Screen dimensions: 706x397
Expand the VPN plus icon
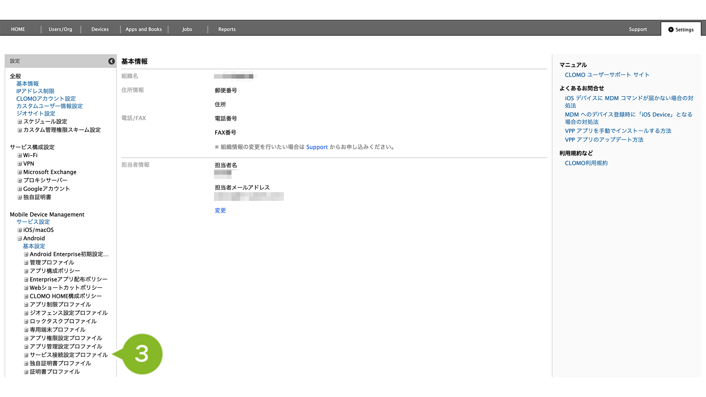[19, 164]
